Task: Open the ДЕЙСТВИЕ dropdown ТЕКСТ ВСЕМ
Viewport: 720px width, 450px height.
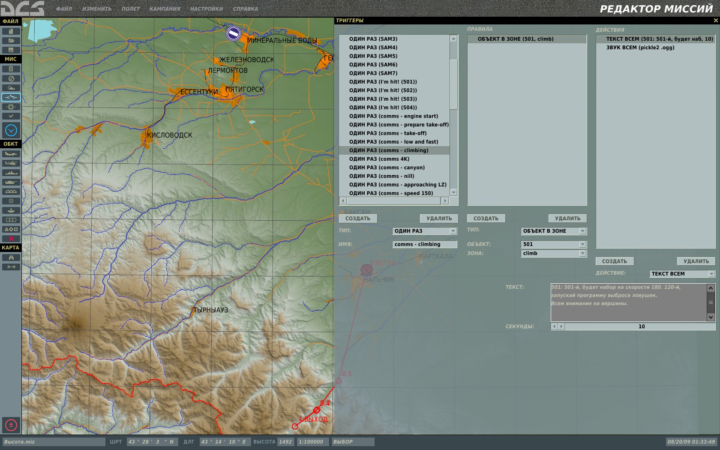Action: [x=682, y=274]
